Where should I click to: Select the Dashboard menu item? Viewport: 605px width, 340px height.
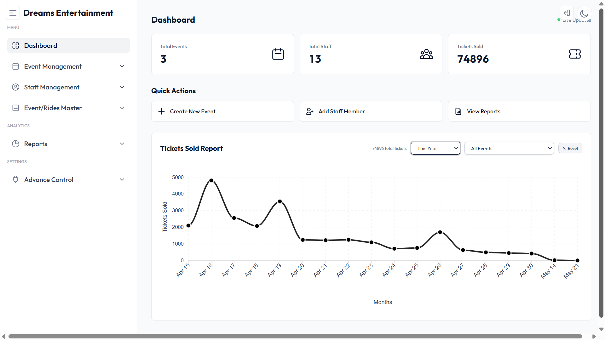pyautogui.click(x=68, y=46)
